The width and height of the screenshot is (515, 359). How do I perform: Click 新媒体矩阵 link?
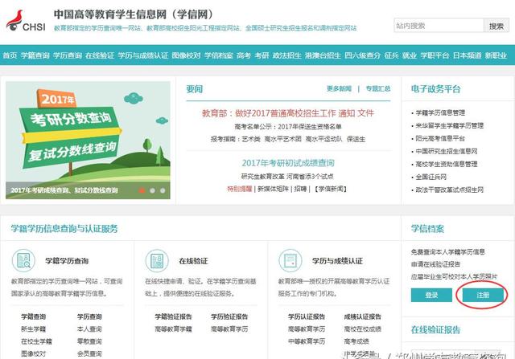point(273,189)
